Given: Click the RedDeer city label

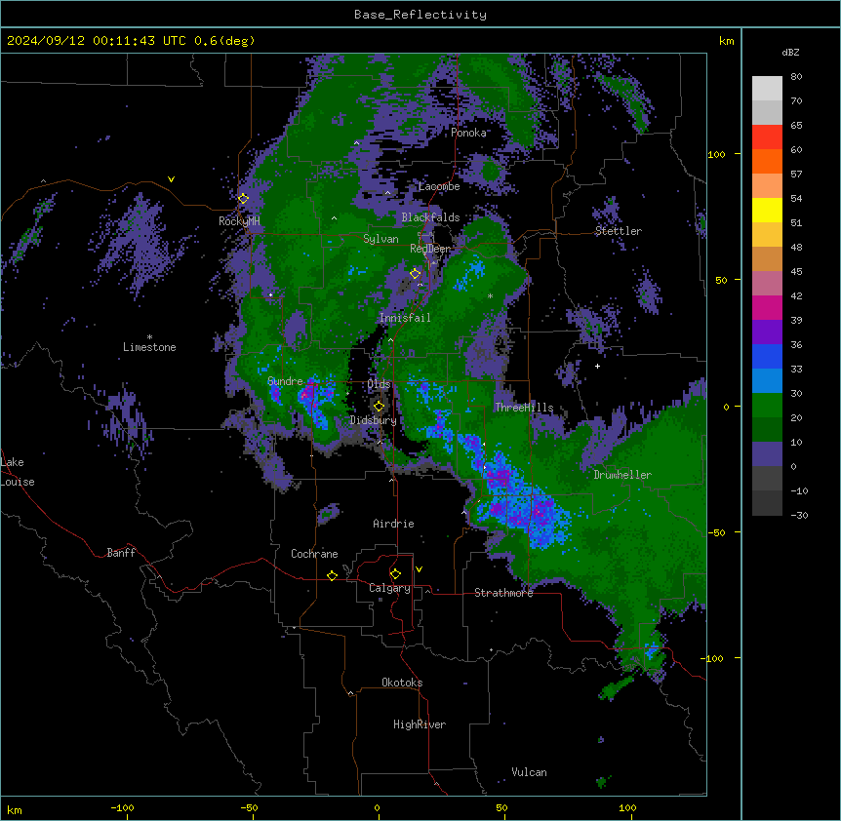Looking at the screenshot, I should tap(430, 249).
